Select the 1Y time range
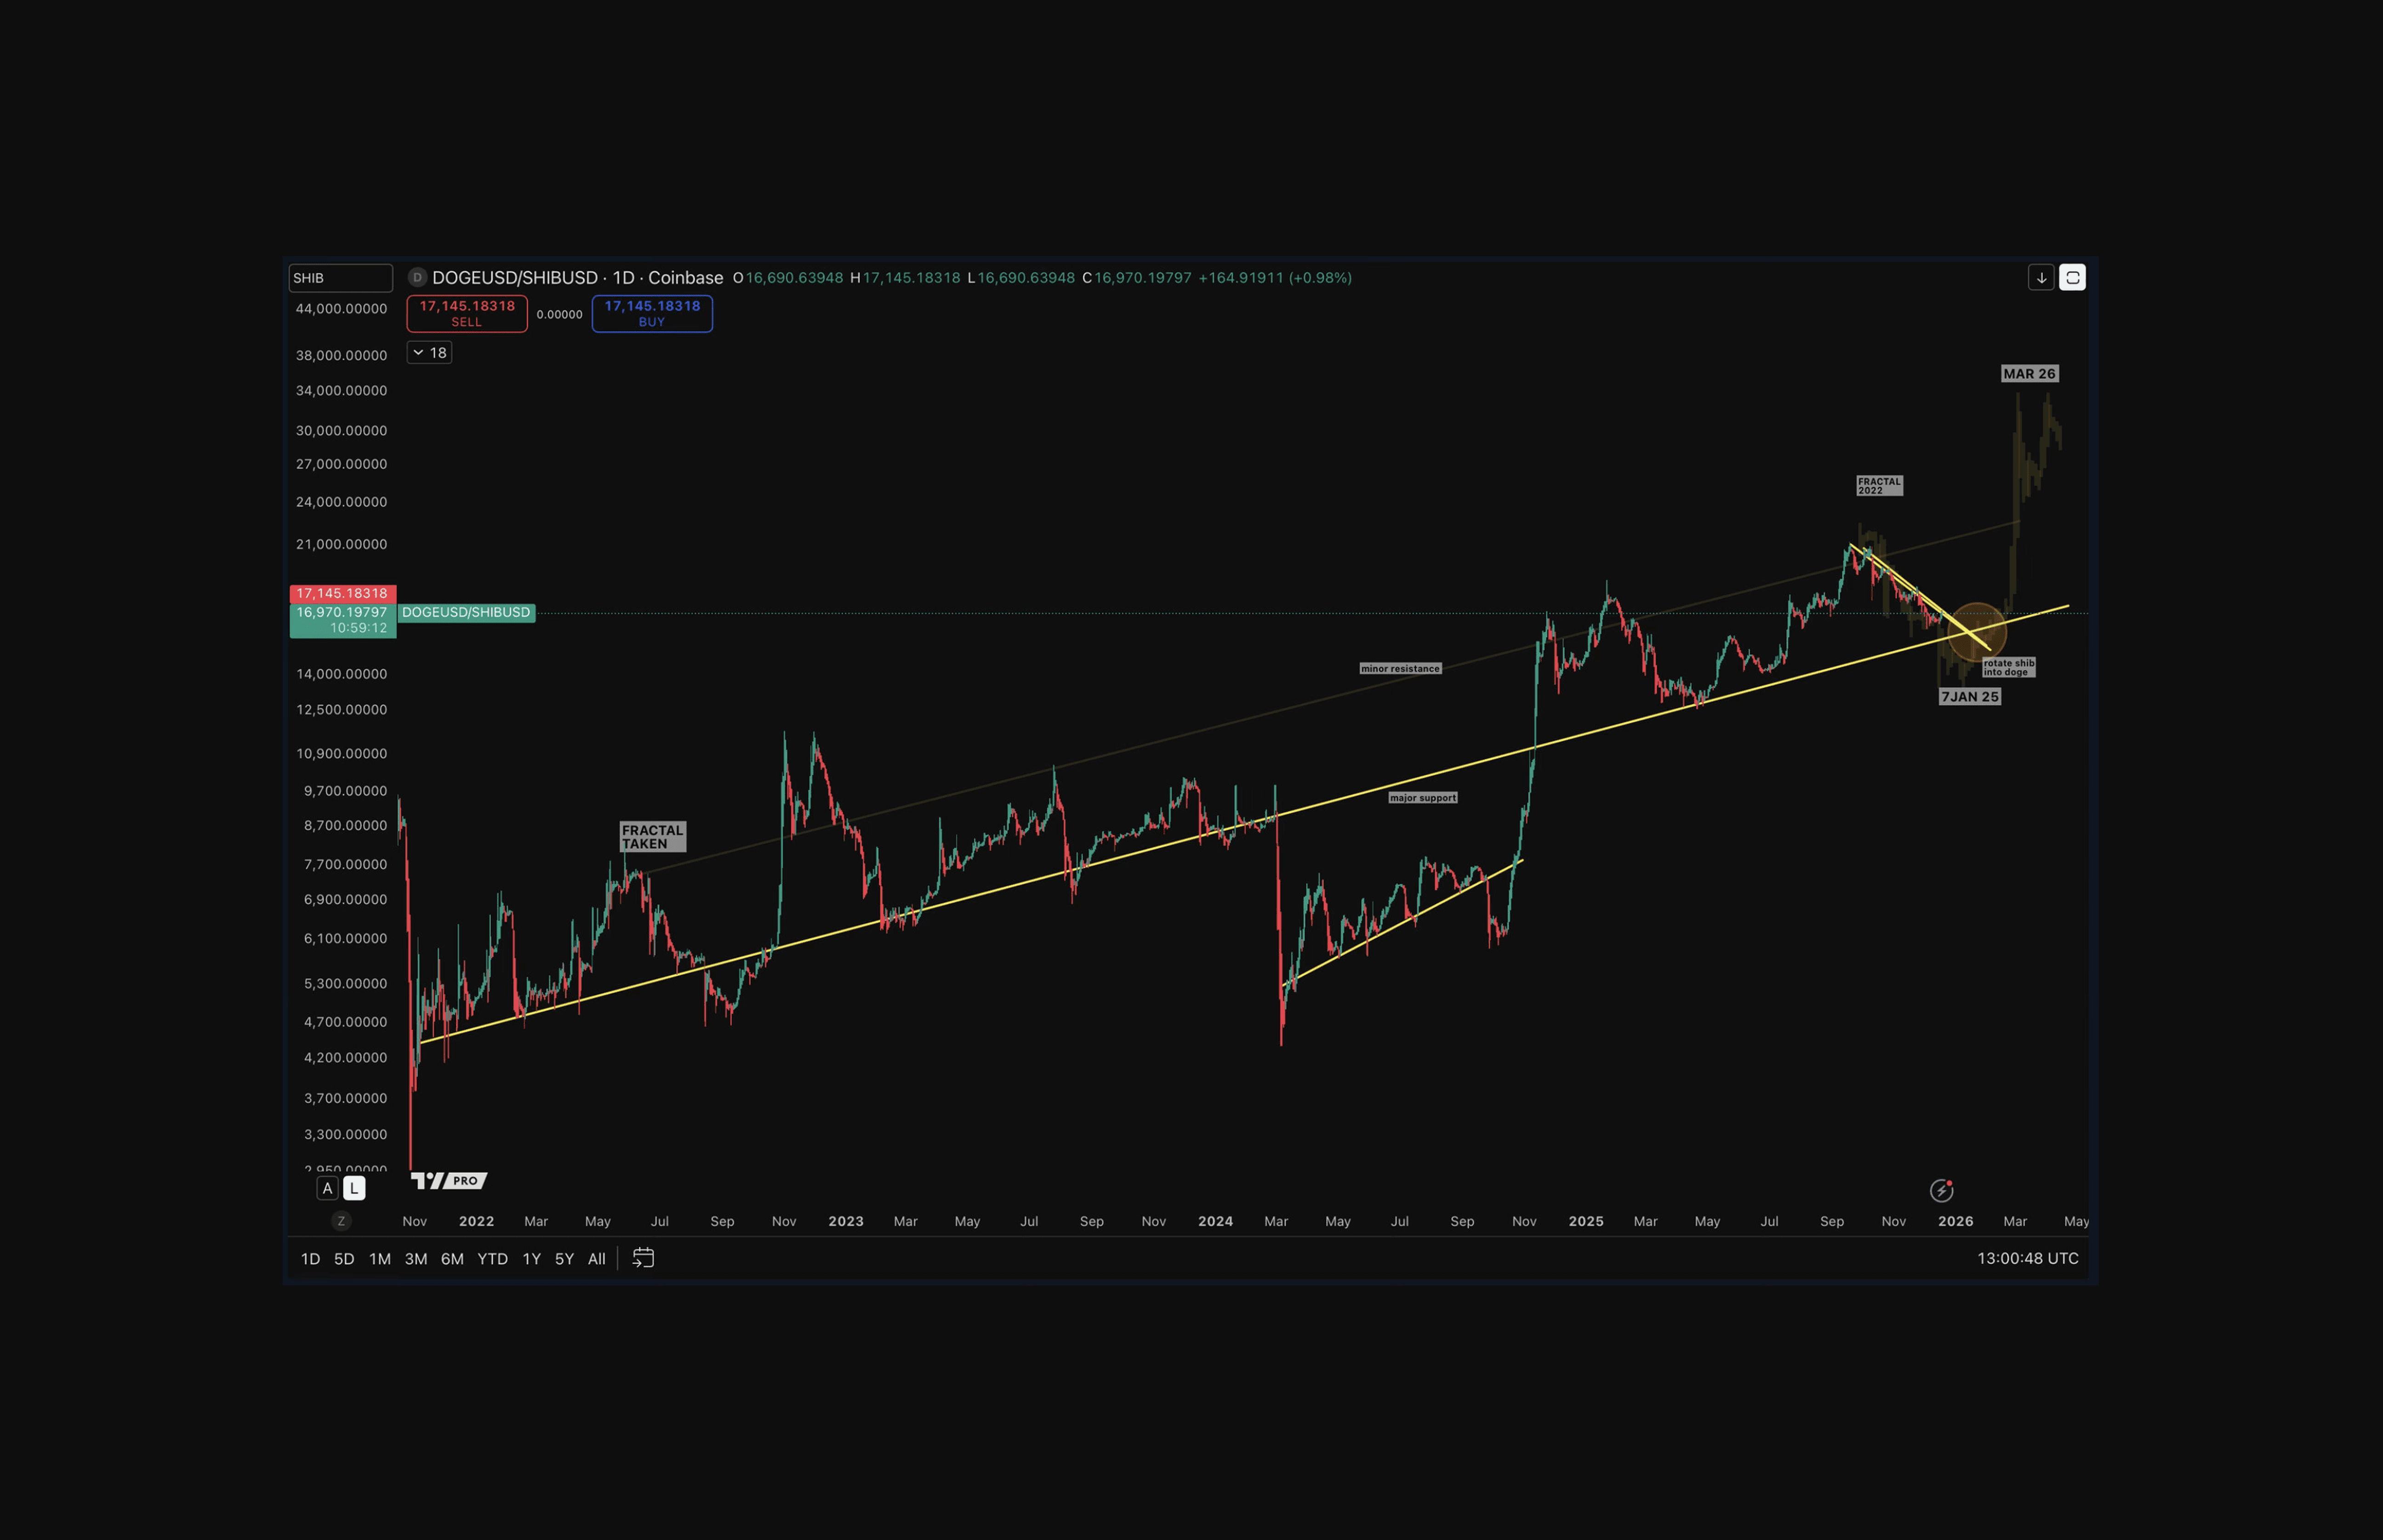 (x=531, y=1259)
